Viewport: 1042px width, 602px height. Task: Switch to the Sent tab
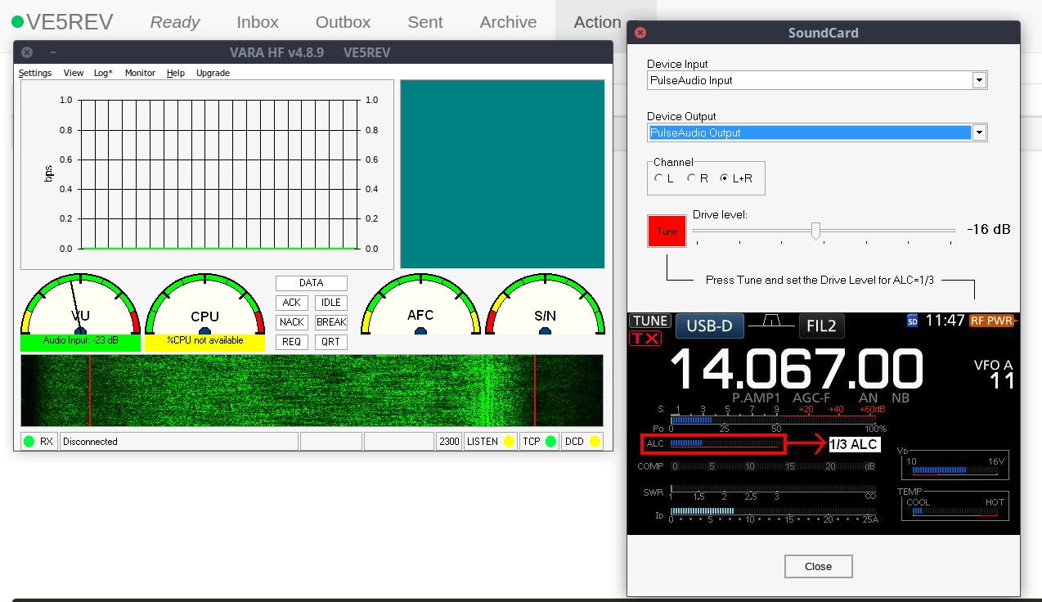click(425, 22)
